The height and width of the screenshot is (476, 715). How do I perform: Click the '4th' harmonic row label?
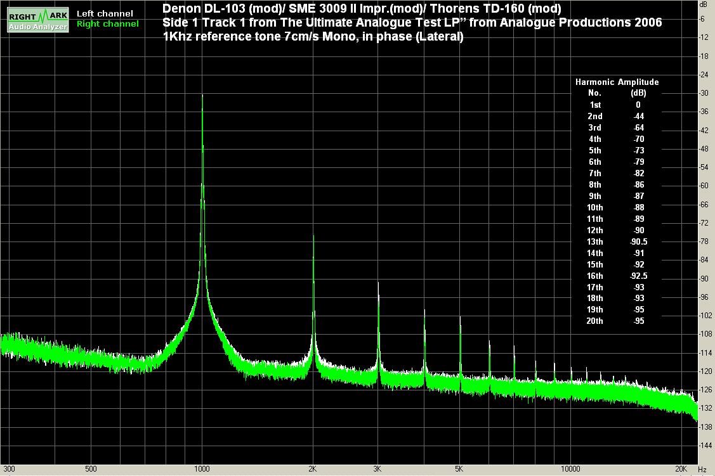coord(594,139)
